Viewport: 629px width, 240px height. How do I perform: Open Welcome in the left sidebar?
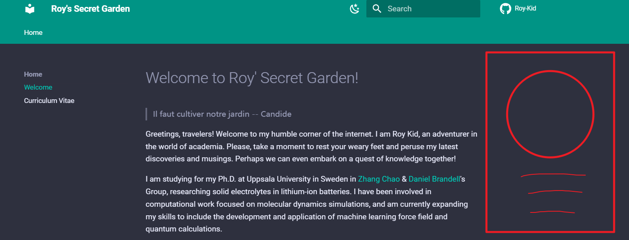click(38, 87)
